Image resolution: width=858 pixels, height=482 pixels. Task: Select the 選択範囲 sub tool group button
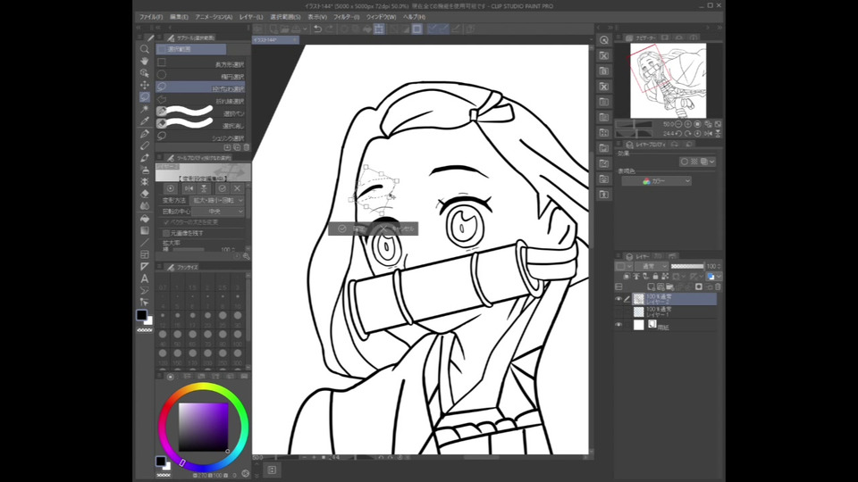[x=191, y=49]
